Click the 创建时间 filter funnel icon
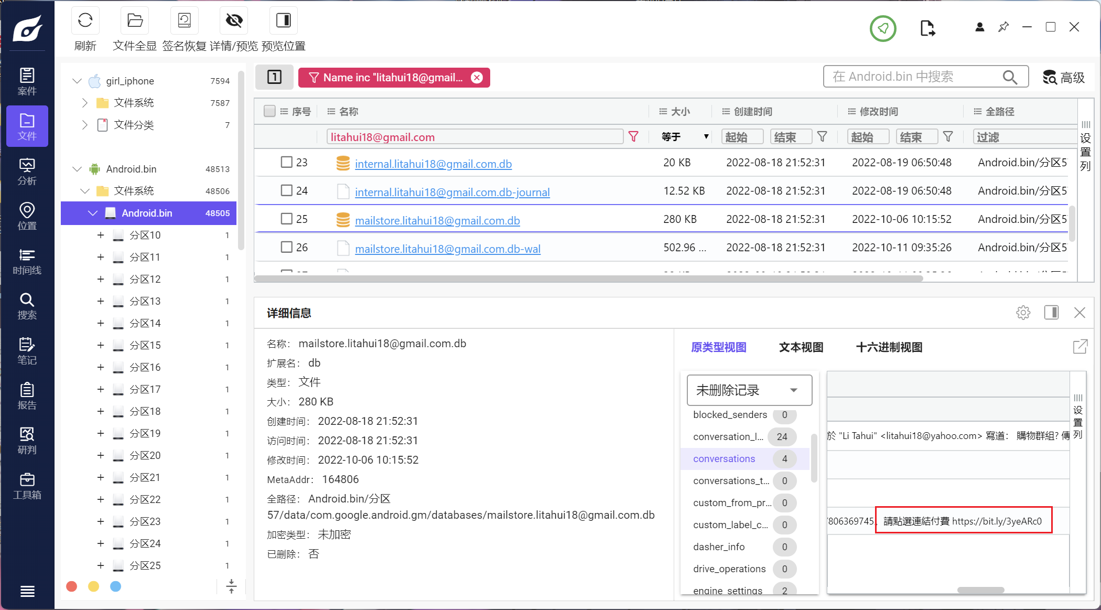 (x=822, y=137)
